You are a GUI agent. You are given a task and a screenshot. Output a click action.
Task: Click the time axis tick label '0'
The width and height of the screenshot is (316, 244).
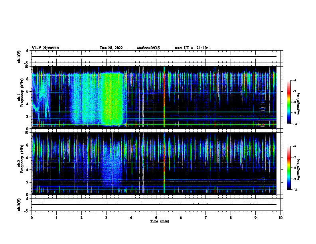tap(32, 218)
